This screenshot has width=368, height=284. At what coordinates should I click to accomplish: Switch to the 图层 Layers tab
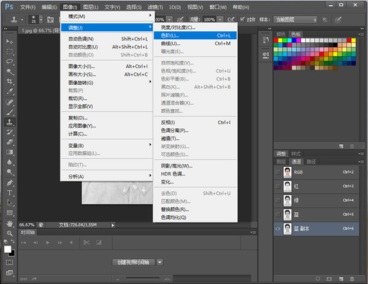click(281, 161)
